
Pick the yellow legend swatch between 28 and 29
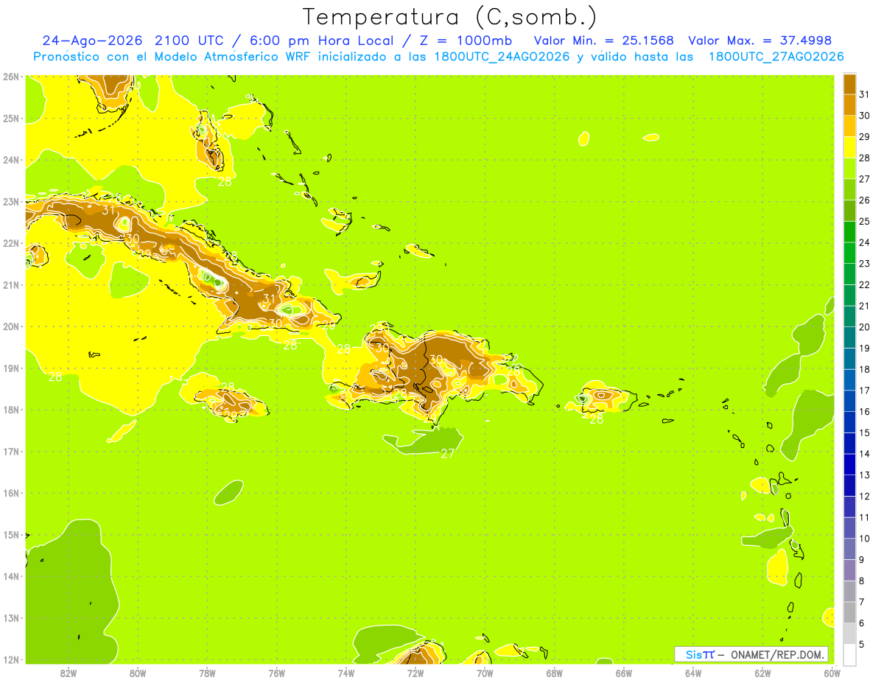pos(849,147)
